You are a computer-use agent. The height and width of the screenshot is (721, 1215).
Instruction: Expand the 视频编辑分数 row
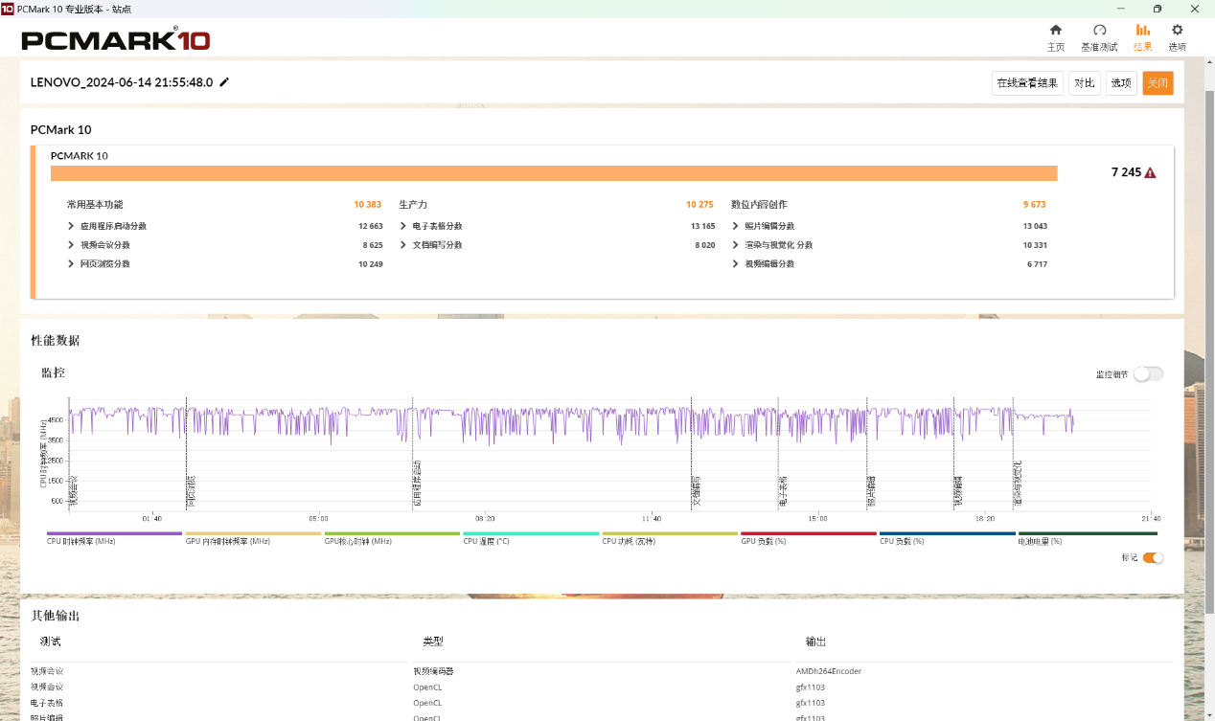(735, 263)
